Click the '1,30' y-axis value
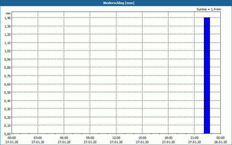This screenshot has width=232, height=145. [x=8, y=26]
